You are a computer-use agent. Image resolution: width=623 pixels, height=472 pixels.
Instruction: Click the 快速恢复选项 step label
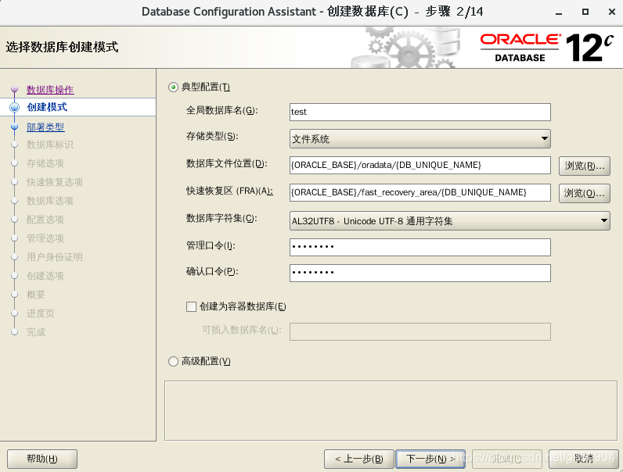[55, 182]
